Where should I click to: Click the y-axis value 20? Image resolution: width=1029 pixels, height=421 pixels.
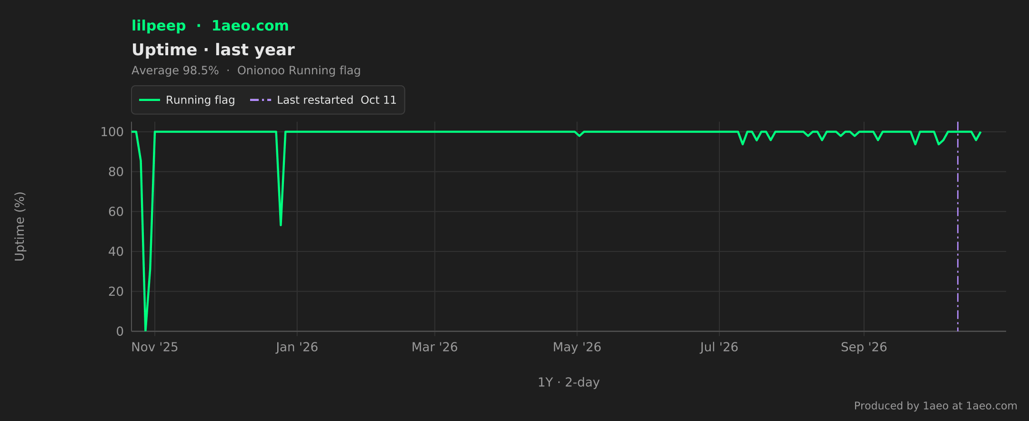tap(116, 291)
